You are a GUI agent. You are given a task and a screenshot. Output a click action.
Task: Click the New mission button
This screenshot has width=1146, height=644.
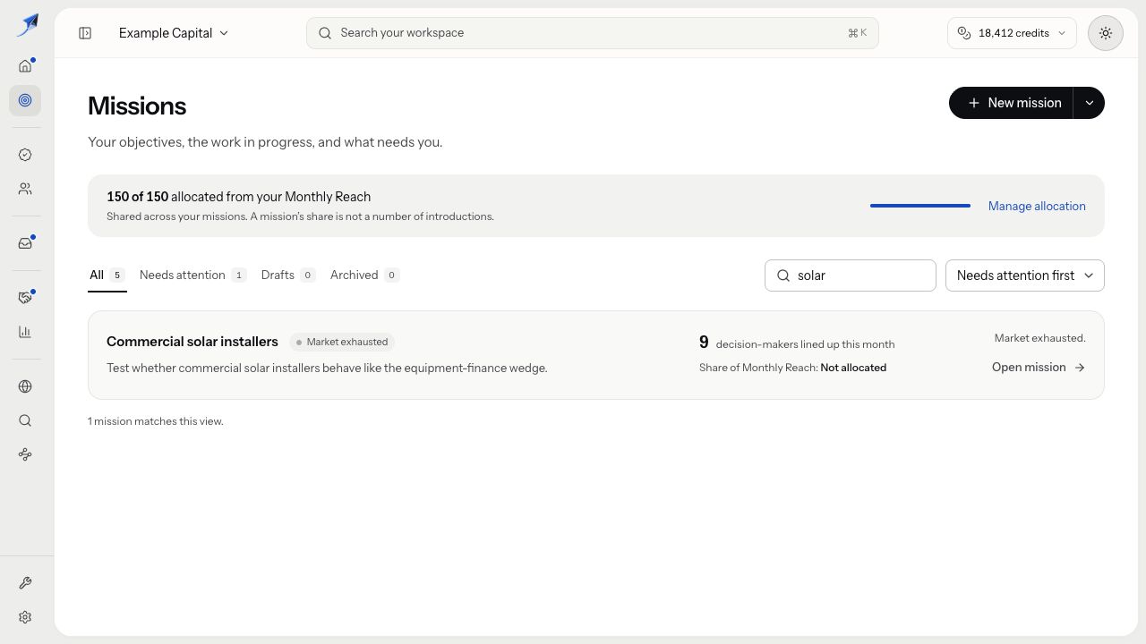1012,103
